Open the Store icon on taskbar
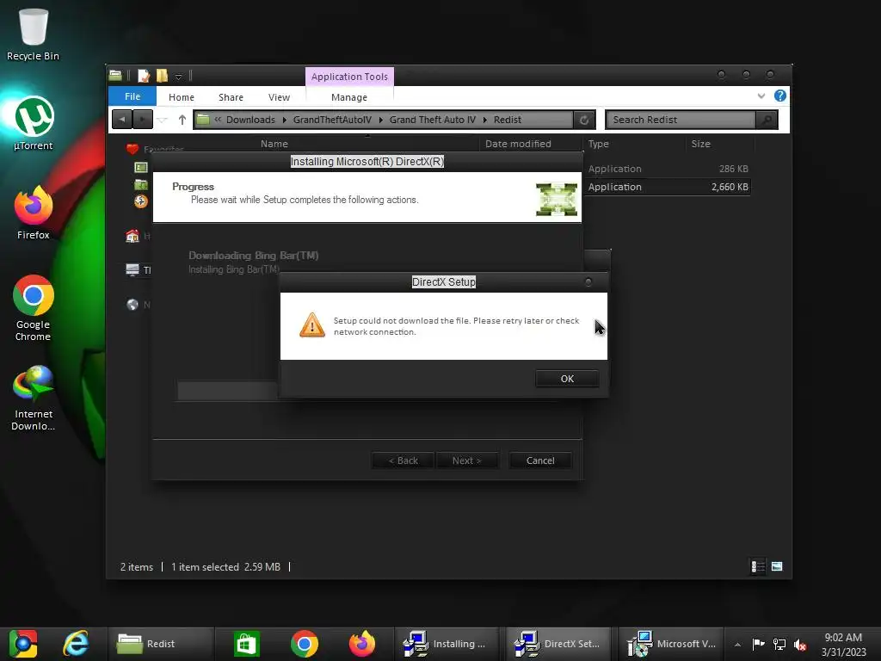Viewport: 881px width, 661px height. pos(247,644)
